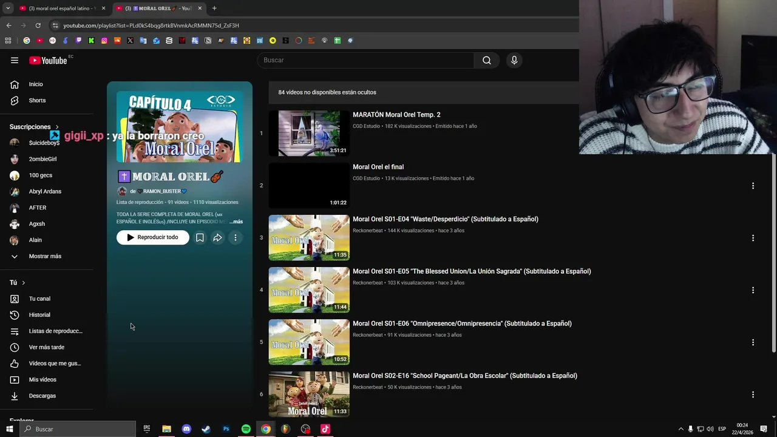Screen dimensions: 777x437
Task: Open options menu for S02-E16 School Pageant
Action: (x=753, y=395)
